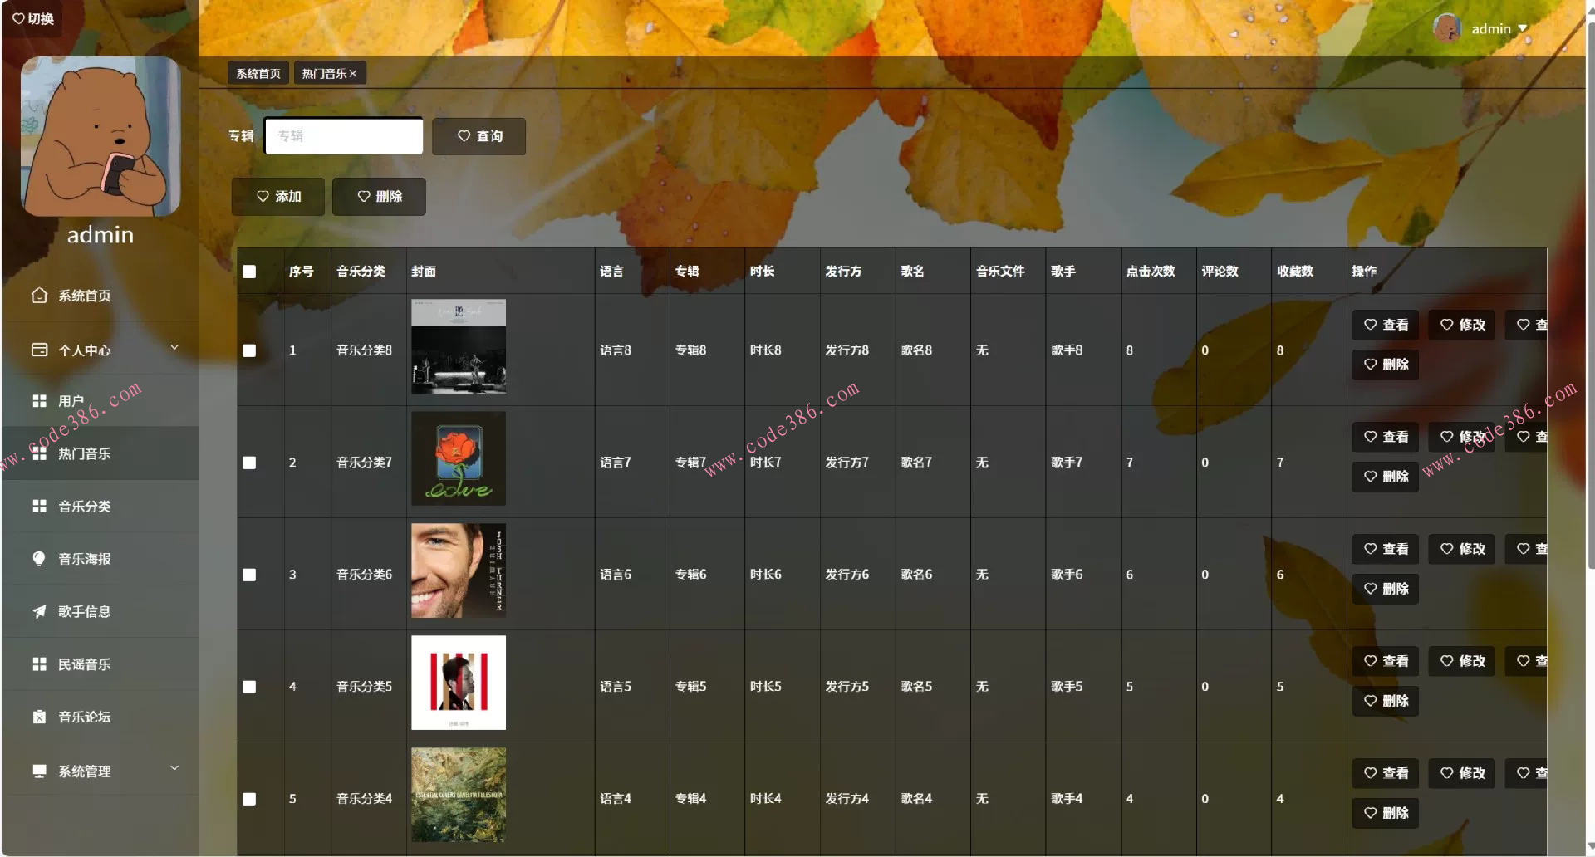The image size is (1595, 857).
Task: Click the monitor icon beside 系统管理
Action: (39, 771)
